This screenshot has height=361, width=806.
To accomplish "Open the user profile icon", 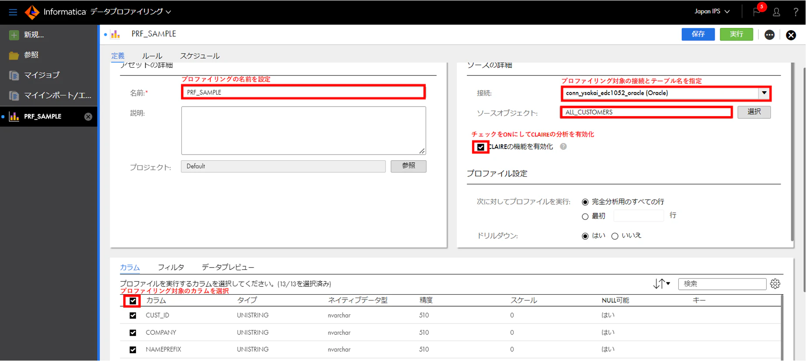I will 776,12.
